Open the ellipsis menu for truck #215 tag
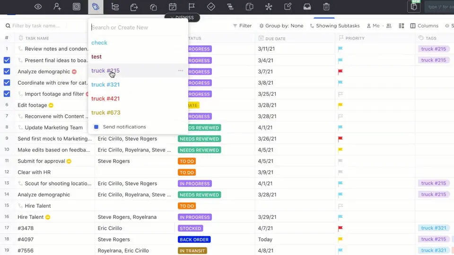Viewport: 454px width, 255px height. click(x=180, y=70)
